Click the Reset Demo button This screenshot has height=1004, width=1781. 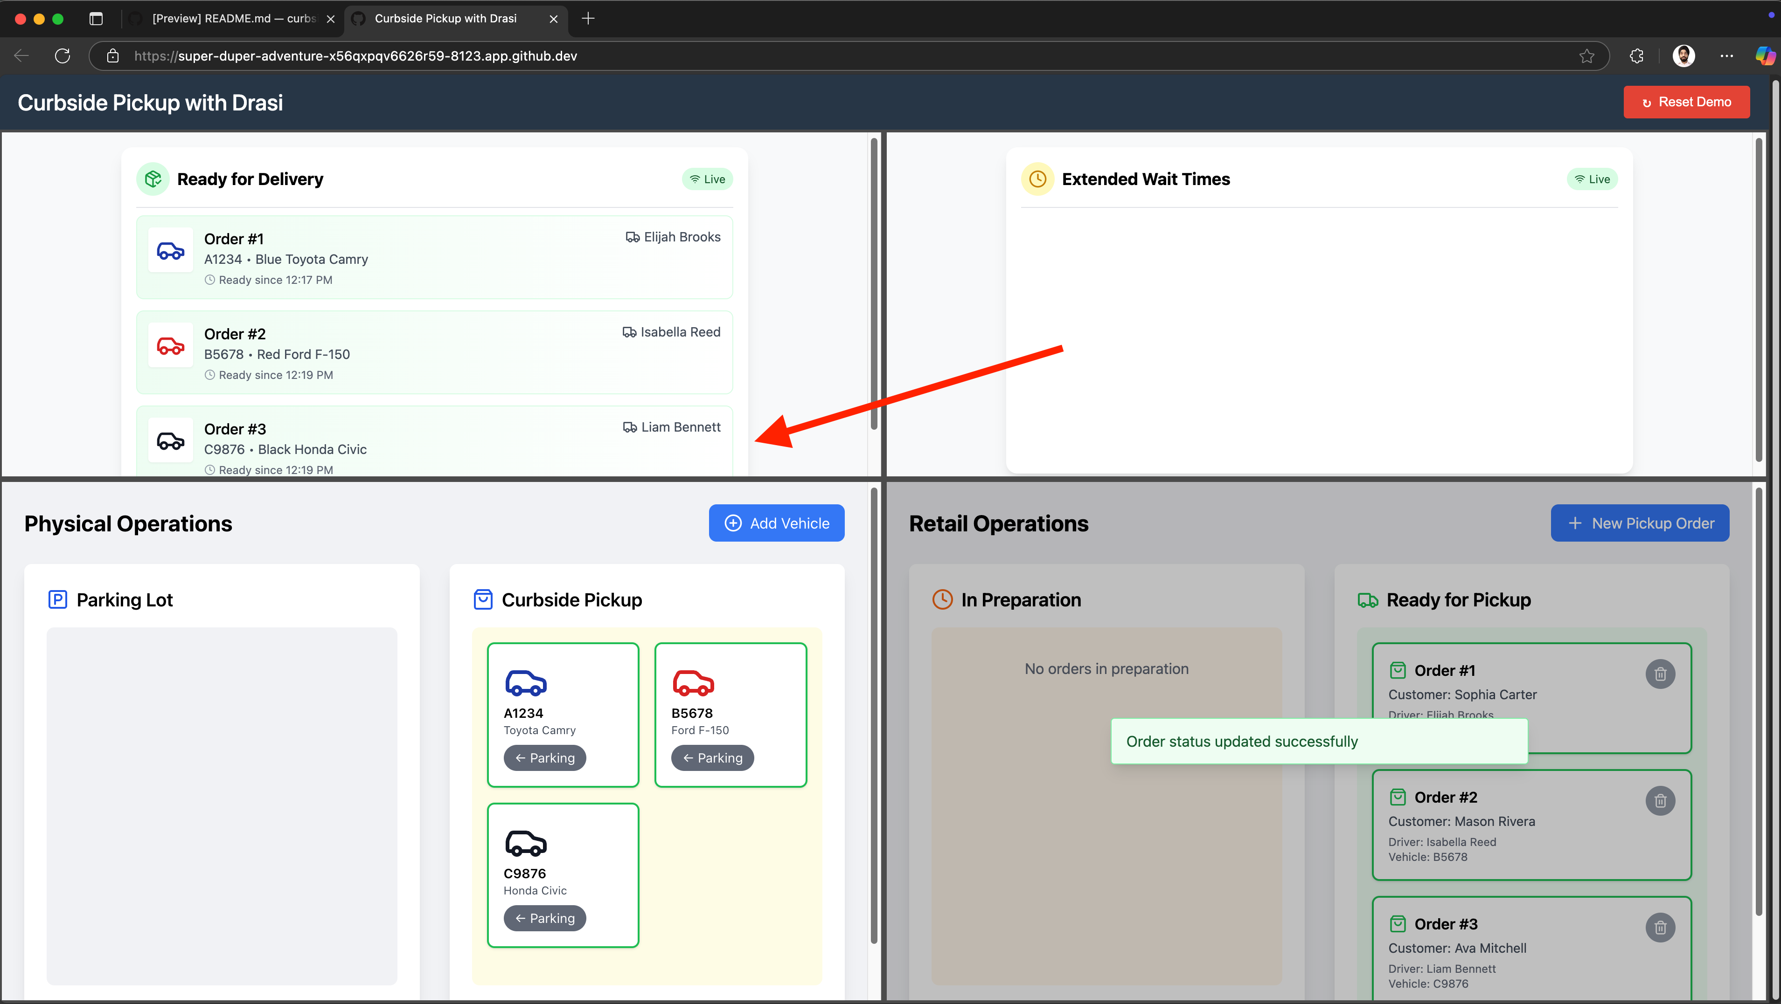pos(1686,102)
